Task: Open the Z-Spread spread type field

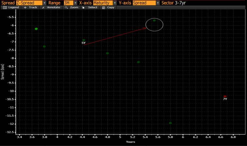Action: [x=29, y=3]
